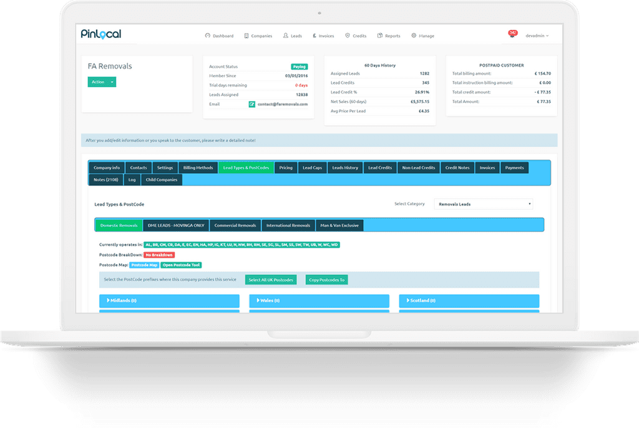Open the blue Postcode Map link
The image size is (639, 428).
click(144, 265)
